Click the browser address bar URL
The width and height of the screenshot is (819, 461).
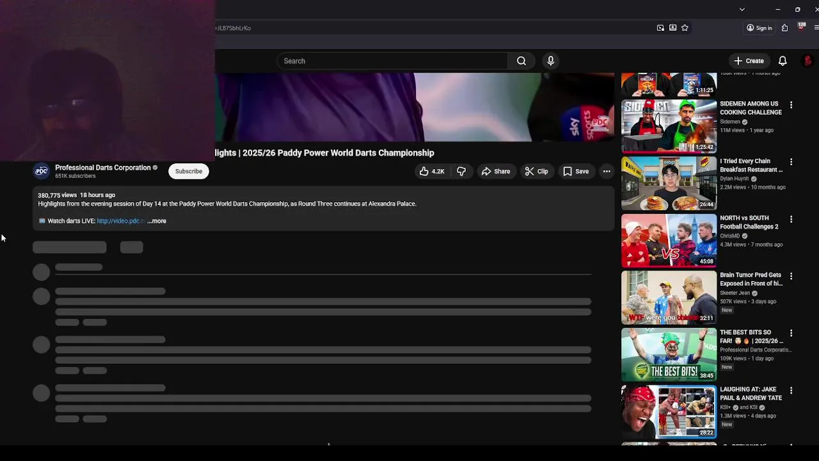point(233,28)
